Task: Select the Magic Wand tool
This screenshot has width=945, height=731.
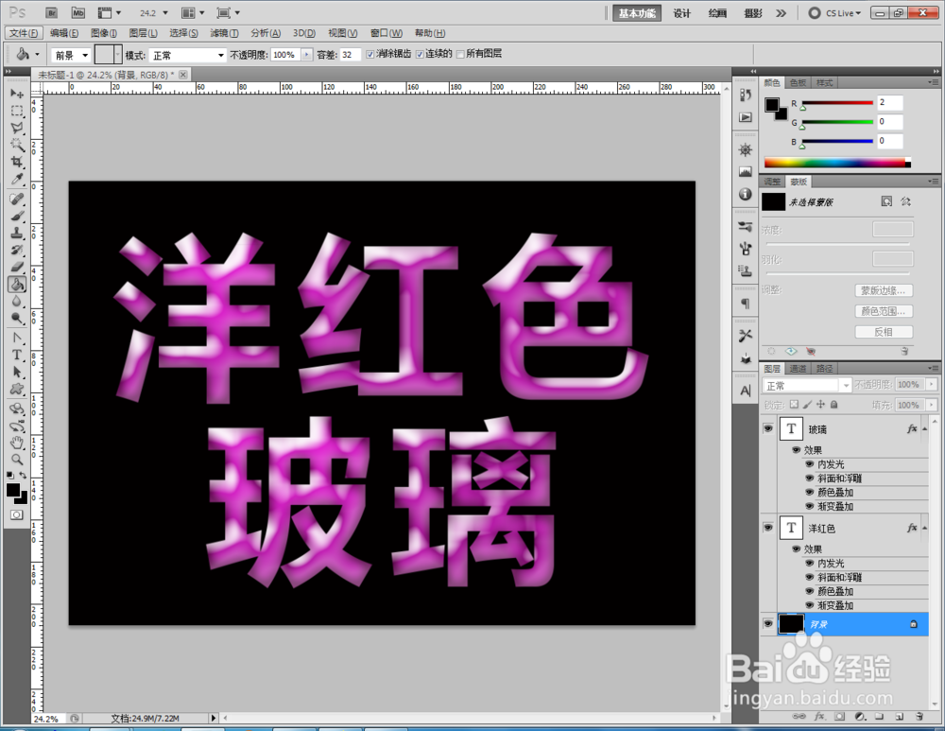Action: click(x=17, y=145)
